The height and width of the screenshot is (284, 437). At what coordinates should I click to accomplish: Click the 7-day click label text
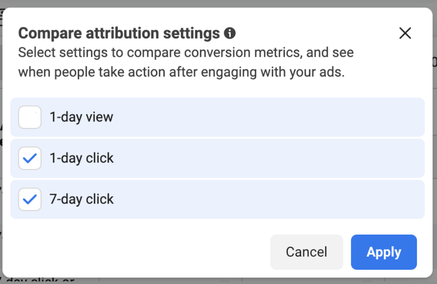click(81, 199)
